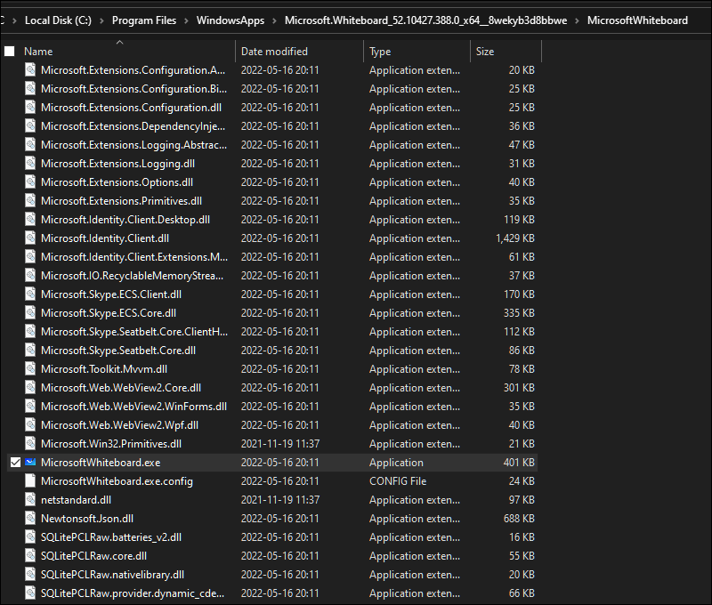Click the icon of Microsoft.Skype.ECS.Client.dll
The image size is (712, 605).
pos(30,294)
